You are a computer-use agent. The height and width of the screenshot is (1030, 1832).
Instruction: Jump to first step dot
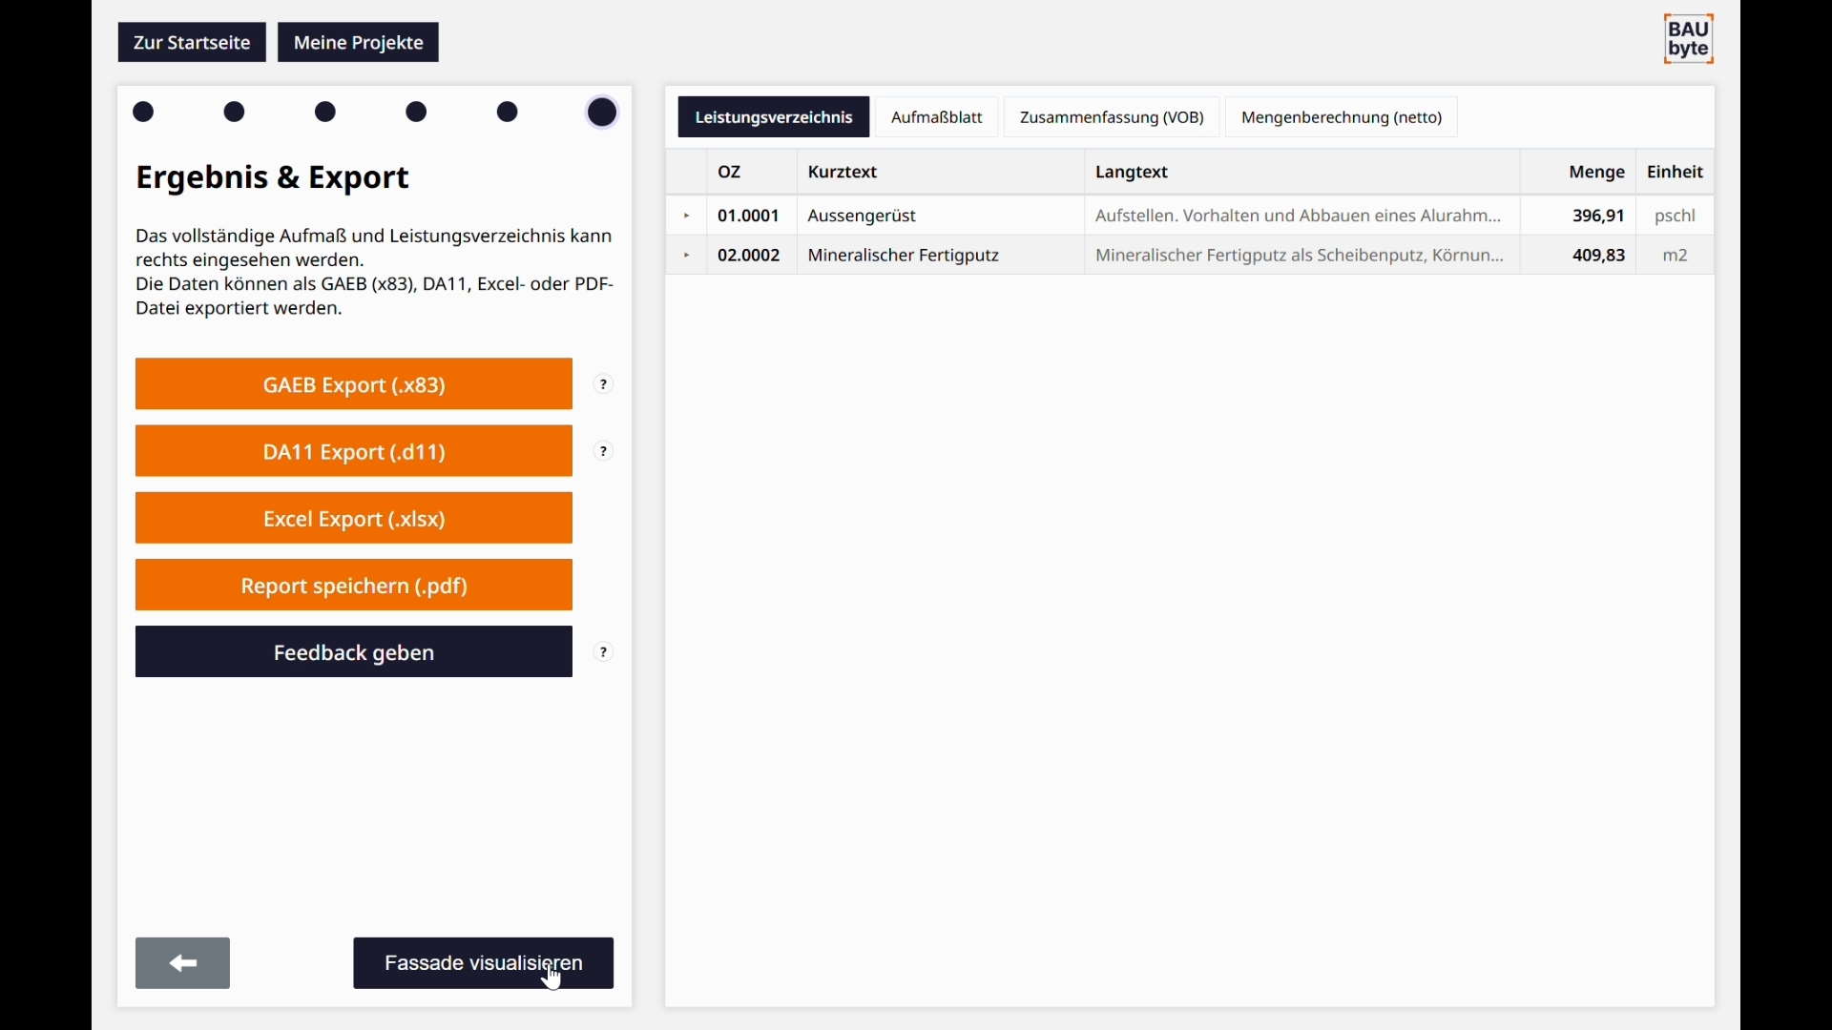point(144,113)
